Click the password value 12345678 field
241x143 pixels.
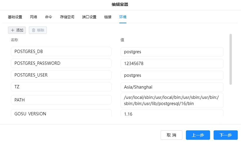(172, 63)
